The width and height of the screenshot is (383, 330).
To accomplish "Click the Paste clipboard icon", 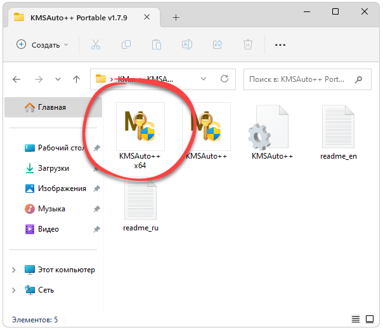I will tap(157, 44).
